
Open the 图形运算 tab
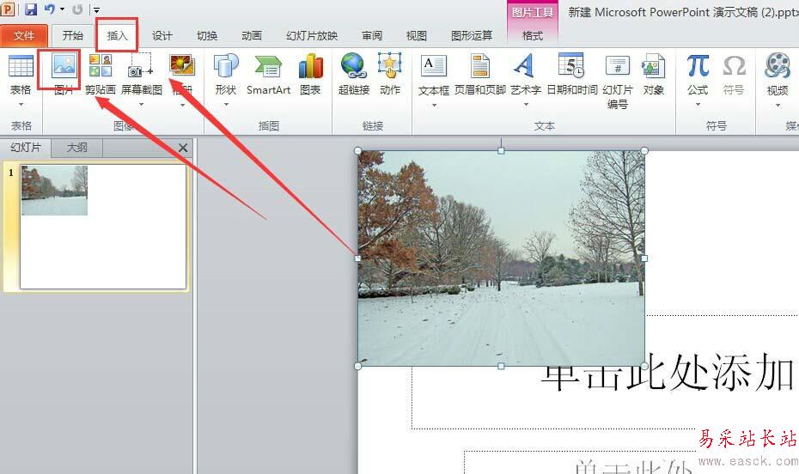point(472,35)
